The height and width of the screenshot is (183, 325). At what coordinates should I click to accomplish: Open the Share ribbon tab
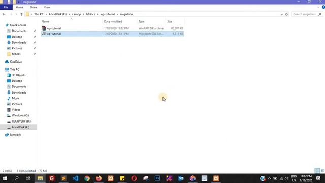click(34, 7)
